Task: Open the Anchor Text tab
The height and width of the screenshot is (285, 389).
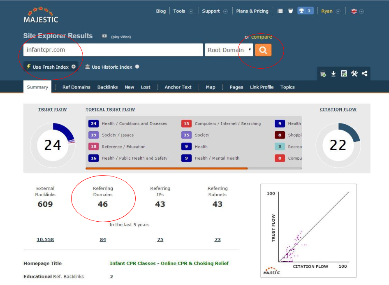Action: (x=178, y=87)
